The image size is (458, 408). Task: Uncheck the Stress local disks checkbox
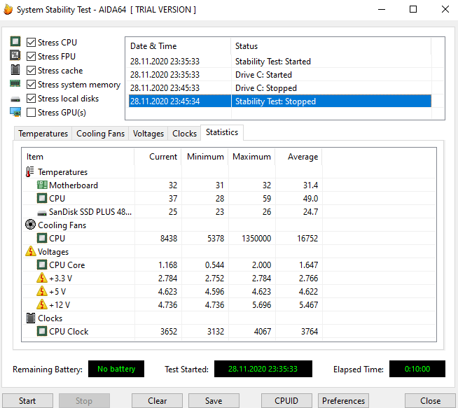[32, 99]
